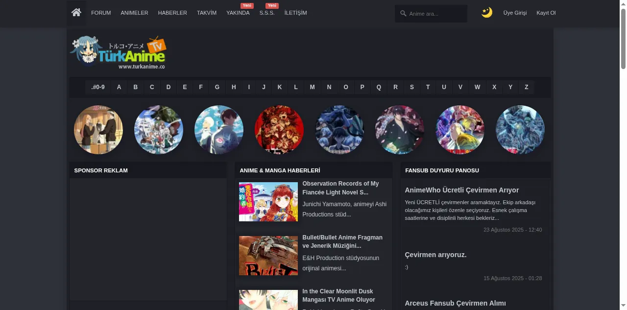Click the page vertical scrollbar thumb

623,38
